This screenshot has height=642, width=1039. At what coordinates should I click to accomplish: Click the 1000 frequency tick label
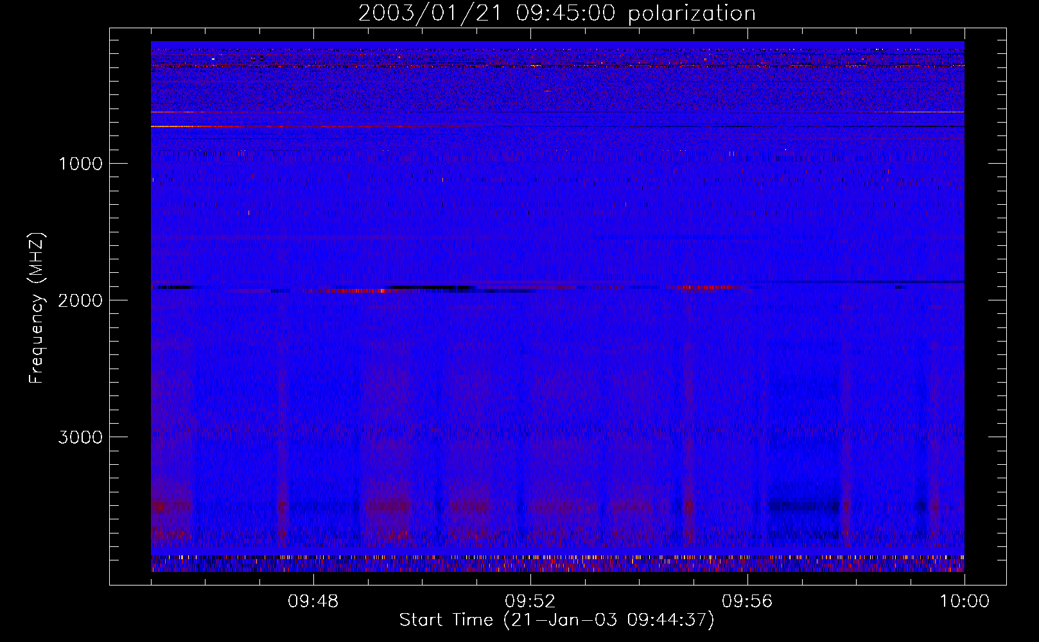pos(80,164)
